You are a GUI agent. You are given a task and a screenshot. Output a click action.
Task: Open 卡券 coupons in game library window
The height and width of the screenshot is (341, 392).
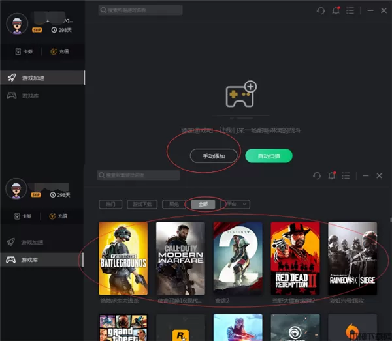coord(23,216)
